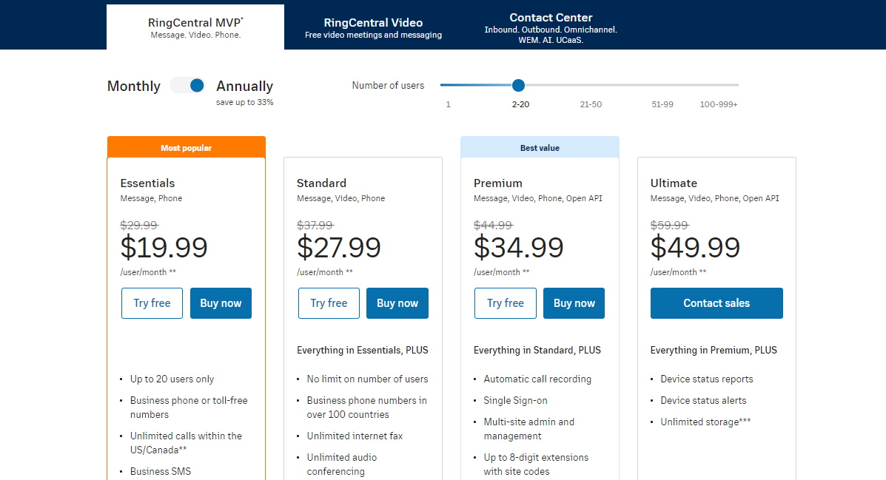Click 'Everything in Essentials, PLUS' heading
This screenshot has width=886, height=480.
(362, 350)
